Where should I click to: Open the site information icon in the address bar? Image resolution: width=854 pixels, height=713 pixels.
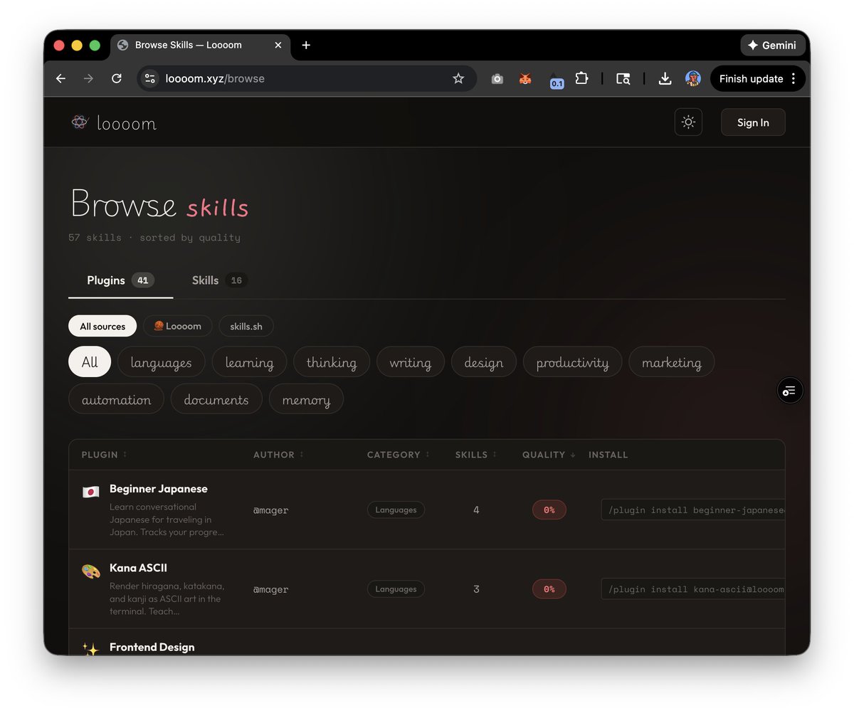pyautogui.click(x=150, y=79)
